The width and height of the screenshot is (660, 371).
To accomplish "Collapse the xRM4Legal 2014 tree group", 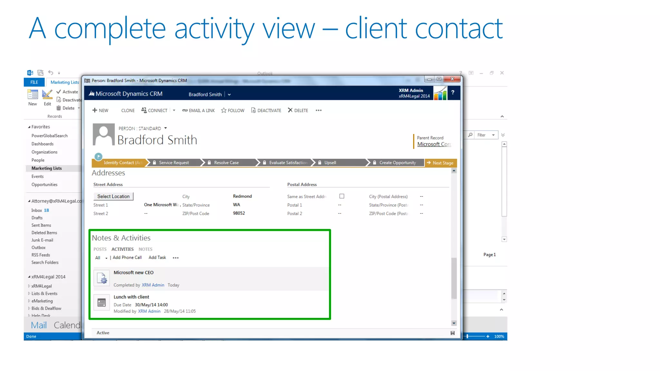I will [29, 277].
